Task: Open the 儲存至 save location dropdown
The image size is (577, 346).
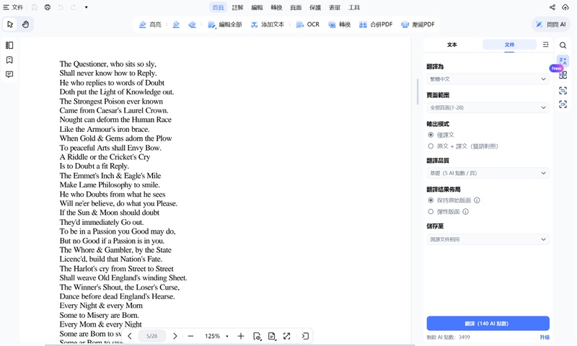Action: click(x=488, y=239)
